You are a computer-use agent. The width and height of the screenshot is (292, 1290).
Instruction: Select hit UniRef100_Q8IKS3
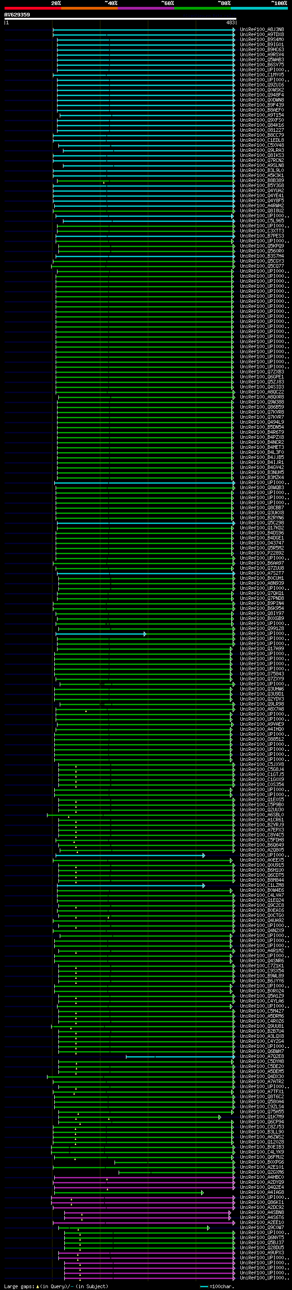[262, 155]
